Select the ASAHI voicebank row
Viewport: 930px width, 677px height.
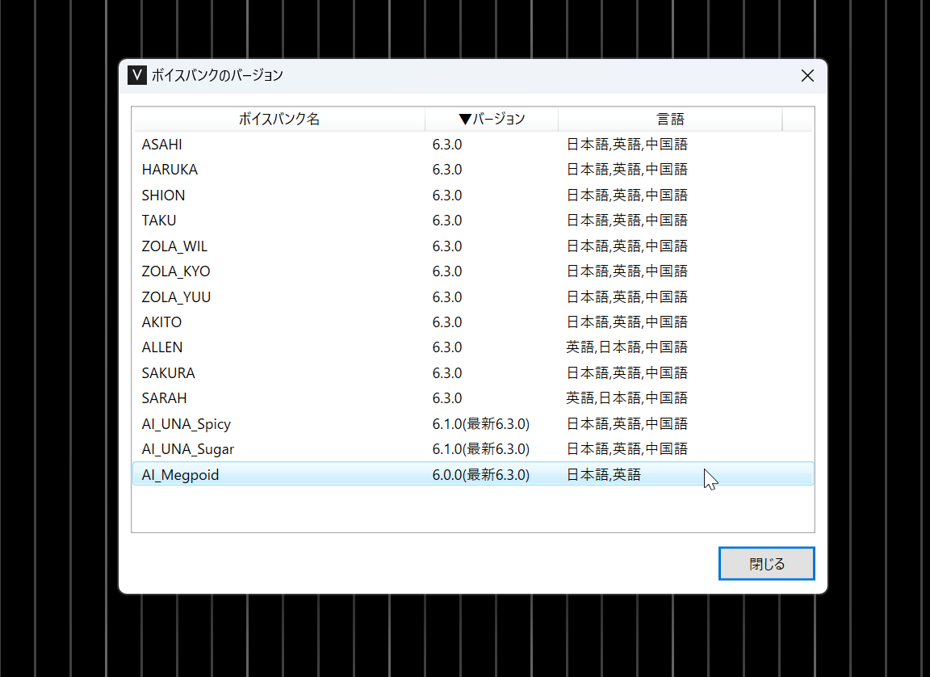[x=473, y=144]
